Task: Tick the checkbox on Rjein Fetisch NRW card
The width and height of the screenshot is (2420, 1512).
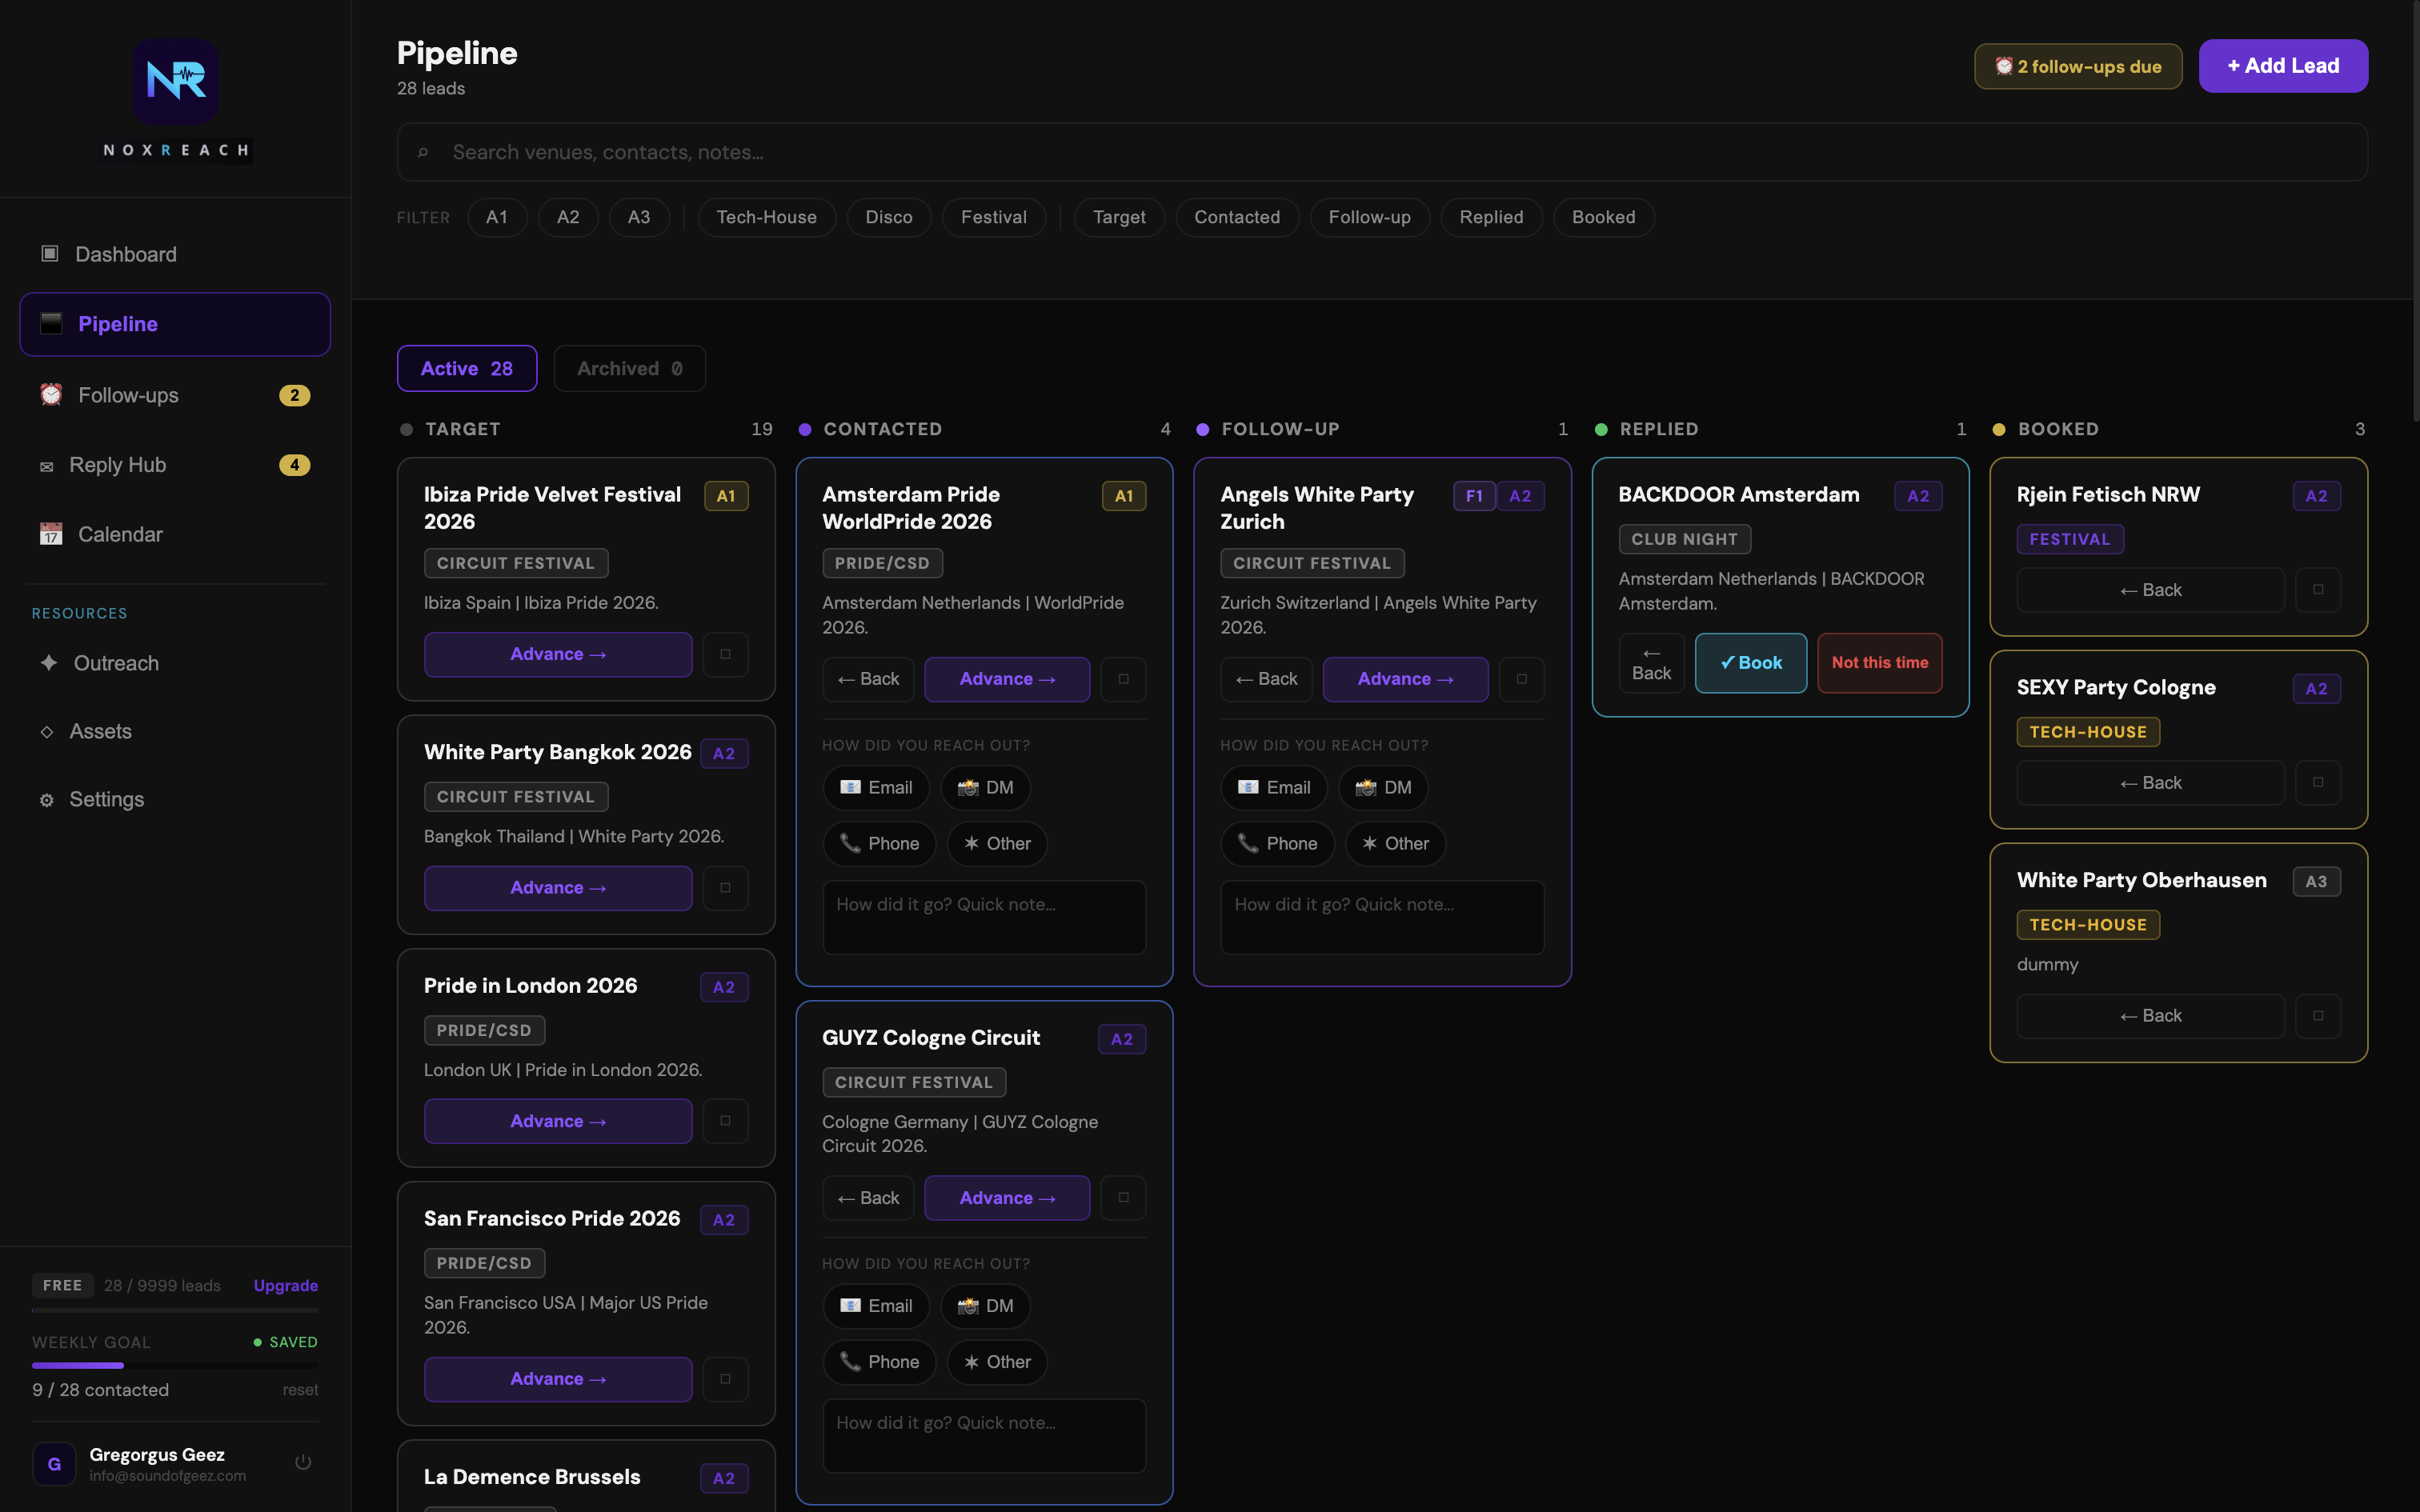Action: click(x=2317, y=590)
